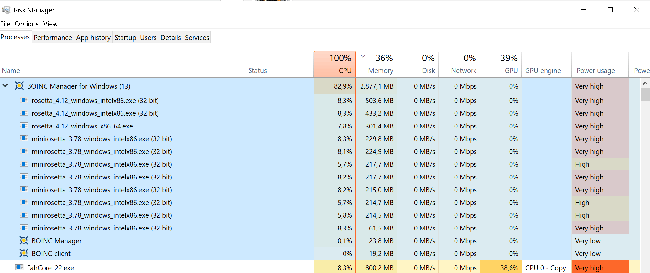Click the minirosetta icon with 61,5 MB memory
The width and height of the screenshot is (650, 273).
point(24,228)
